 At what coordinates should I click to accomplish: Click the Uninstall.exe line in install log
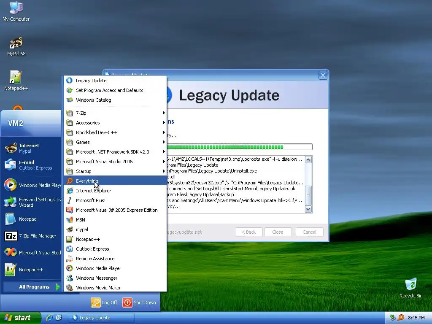point(212,171)
